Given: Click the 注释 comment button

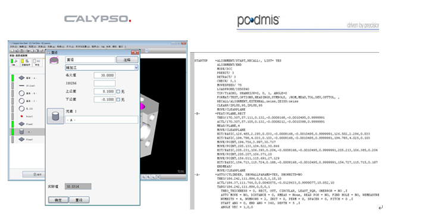Looking at the screenshot, I should (x=127, y=60).
